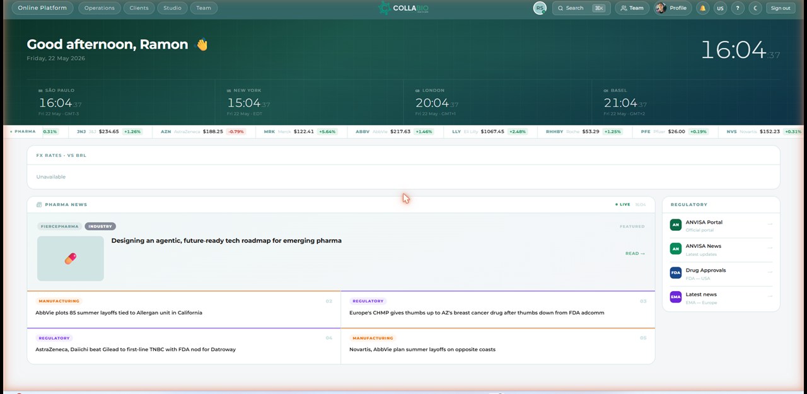Screen dimensions: 807x394
Task: Open the help question mark icon
Action: pos(738,8)
